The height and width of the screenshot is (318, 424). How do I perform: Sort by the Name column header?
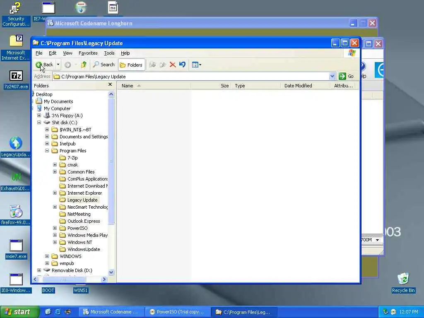point(154,86)
